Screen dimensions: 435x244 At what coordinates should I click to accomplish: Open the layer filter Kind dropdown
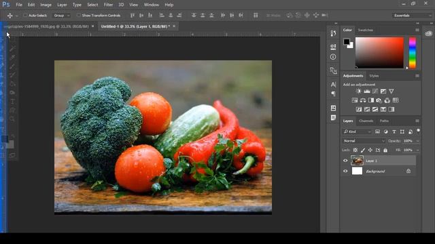click(x=357, y=131)
